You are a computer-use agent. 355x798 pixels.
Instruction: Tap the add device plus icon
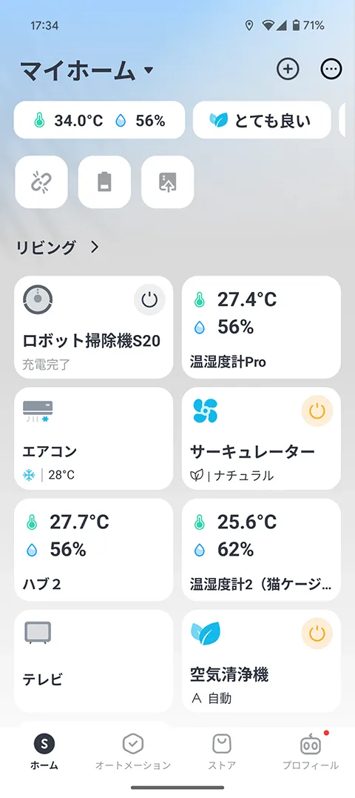point(288,69)
